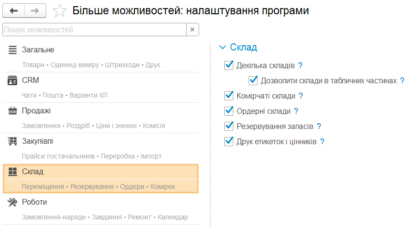Click Чати • Пошта • Варіанти КП subtitle
The image size is (419, 227).
click(x=65, y=95)
